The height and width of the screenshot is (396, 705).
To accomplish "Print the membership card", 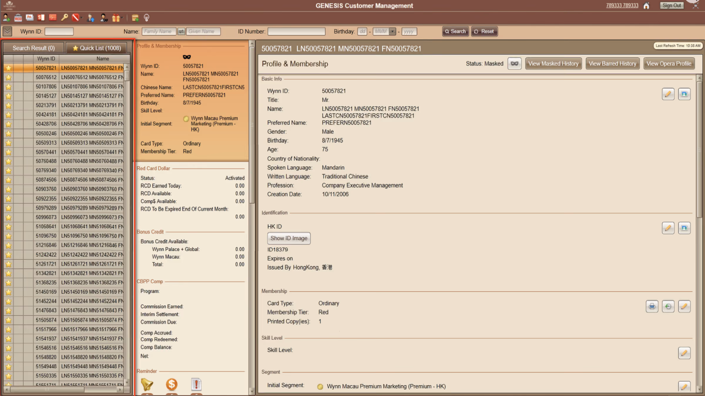I will coord(652,307).
